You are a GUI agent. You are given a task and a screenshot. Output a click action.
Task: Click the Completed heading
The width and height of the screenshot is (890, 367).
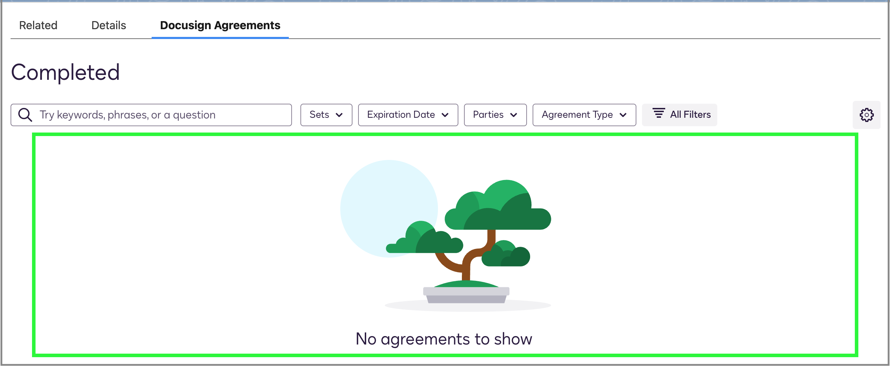[x=66, y=72]
